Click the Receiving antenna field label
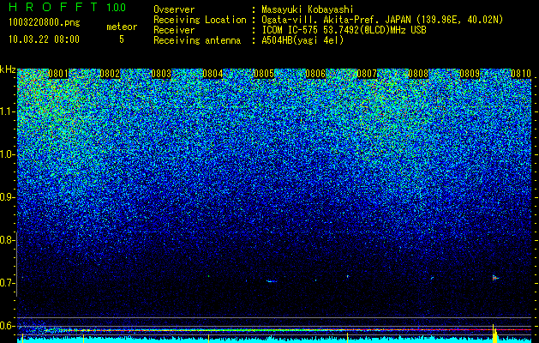 click(x=197, y=40)
